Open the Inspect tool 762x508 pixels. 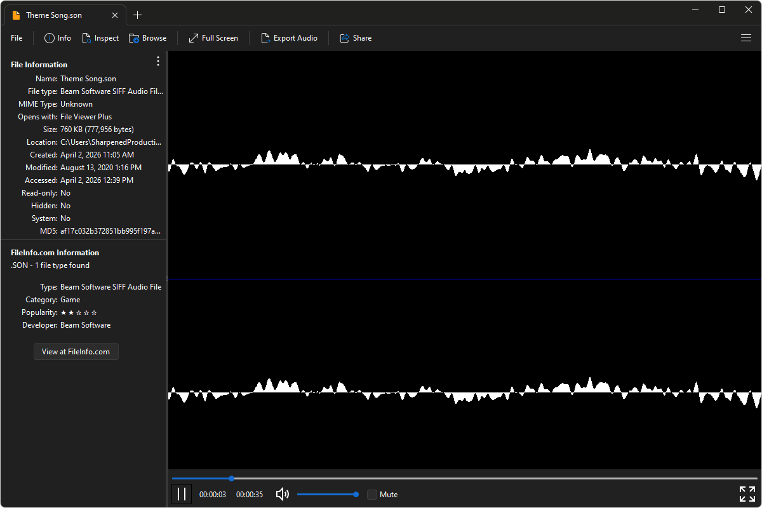click(87, 38)
